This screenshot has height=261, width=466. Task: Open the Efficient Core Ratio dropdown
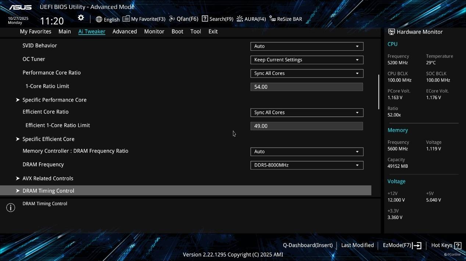coord(307,113)
